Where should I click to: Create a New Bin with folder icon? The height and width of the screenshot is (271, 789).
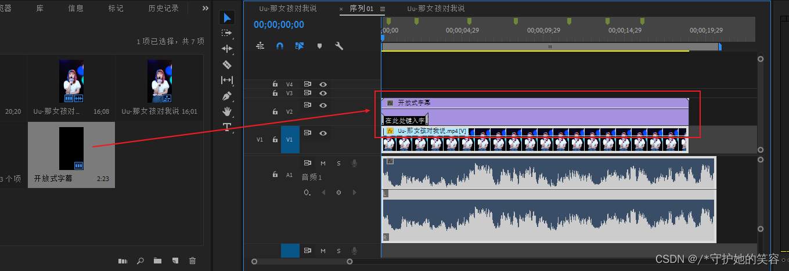pyautogui.click(x=157, y=261)
